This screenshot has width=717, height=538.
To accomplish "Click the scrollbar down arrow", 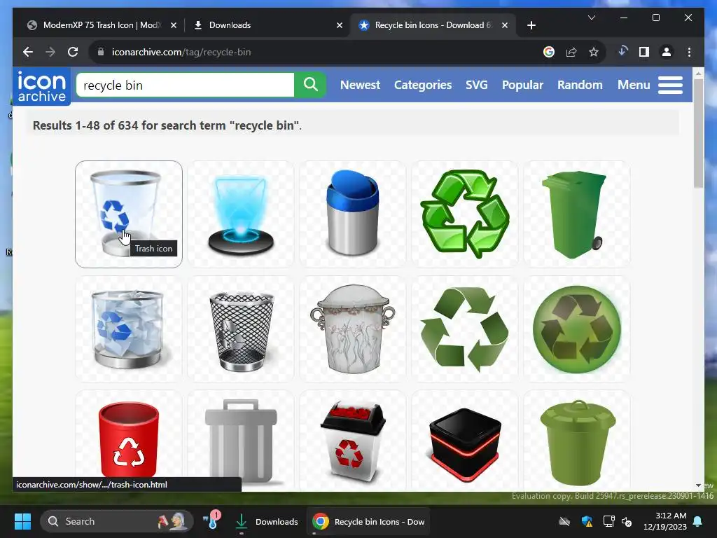I will click(x=698, y=485).
